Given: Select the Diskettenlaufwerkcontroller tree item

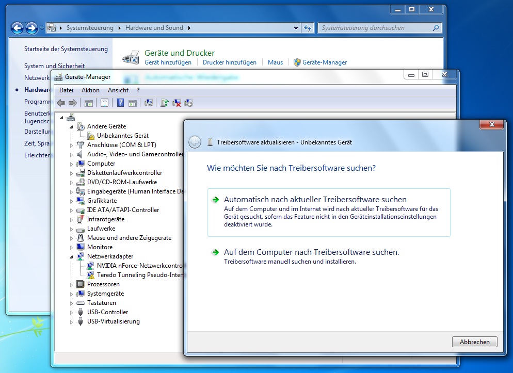Looking at the screenshot, I should pyautogui.click(x=125, y=173).
